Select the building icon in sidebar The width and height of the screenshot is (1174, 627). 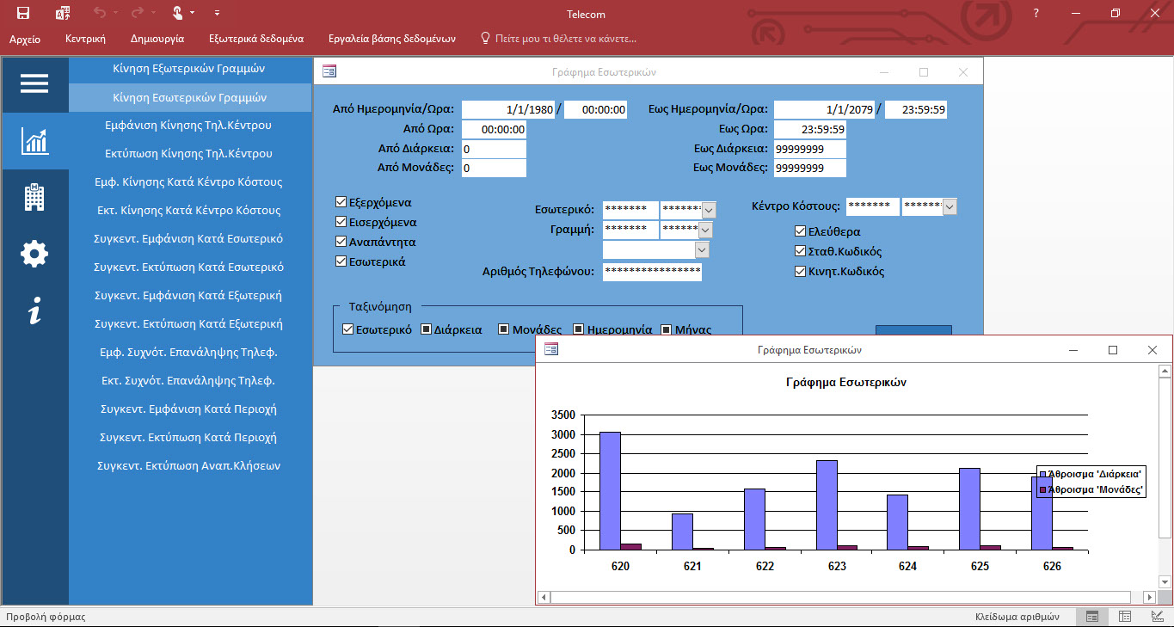[x=34, y=197]
